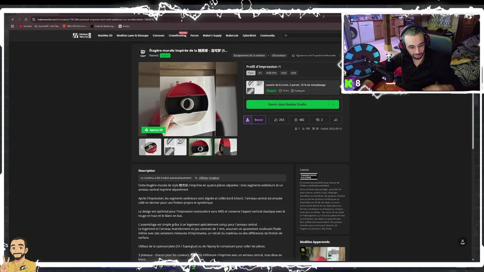Click the browser forward arrow
Viewport: 484px width, 272px height.
tap(19, 19)
